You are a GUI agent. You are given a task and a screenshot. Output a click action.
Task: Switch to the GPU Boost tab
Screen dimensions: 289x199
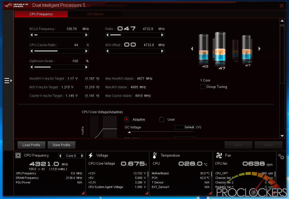pos(95,14)
